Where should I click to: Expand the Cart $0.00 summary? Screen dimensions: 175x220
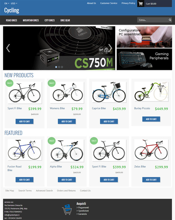[151, 4]
